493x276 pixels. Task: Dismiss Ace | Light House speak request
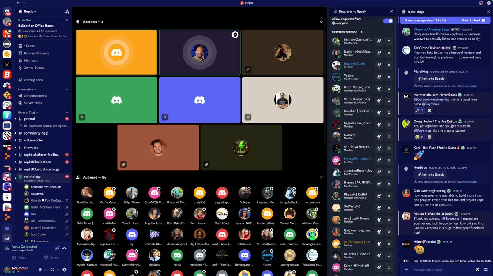(x=389, y=220)
